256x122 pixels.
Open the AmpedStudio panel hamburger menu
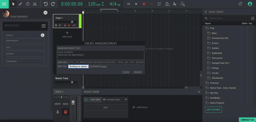pos(43,26)
